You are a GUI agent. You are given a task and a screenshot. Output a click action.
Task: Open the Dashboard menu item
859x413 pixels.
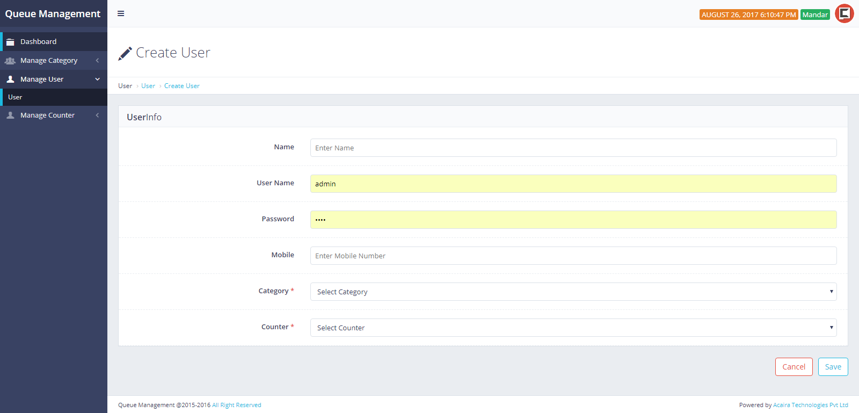tap(38, 41)
